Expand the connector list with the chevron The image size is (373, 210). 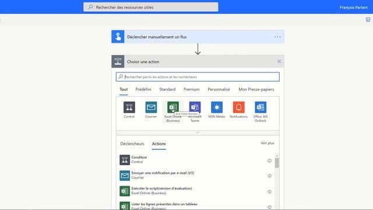tap(198, 132)
